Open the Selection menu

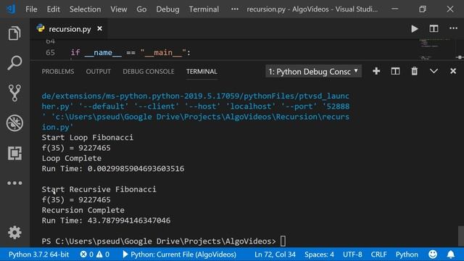point(86,9)
